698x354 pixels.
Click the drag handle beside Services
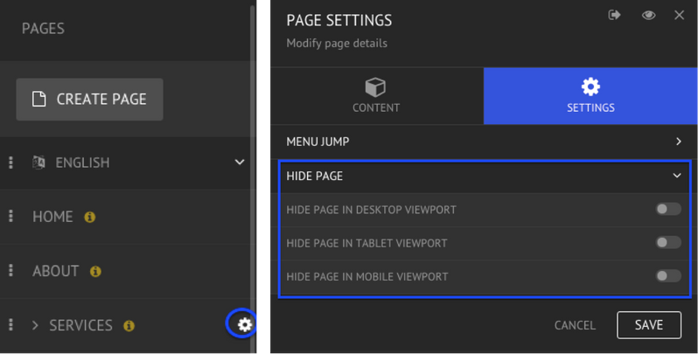pyautogui.click(x=10, y=325)
